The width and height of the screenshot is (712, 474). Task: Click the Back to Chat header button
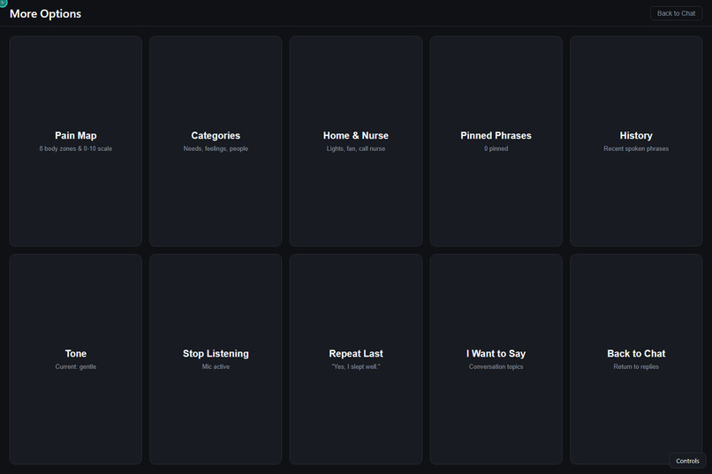[x=676, y=13]
